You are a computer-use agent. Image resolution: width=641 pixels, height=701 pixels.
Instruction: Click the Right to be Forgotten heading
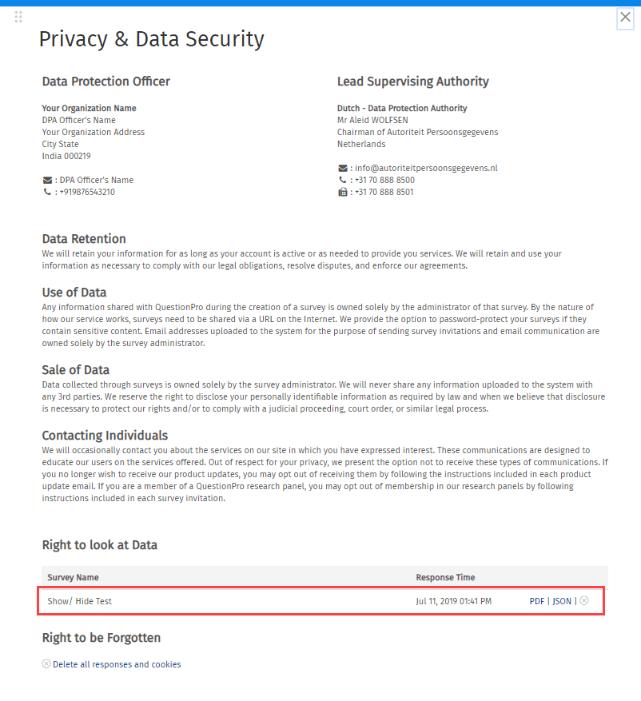102,638
